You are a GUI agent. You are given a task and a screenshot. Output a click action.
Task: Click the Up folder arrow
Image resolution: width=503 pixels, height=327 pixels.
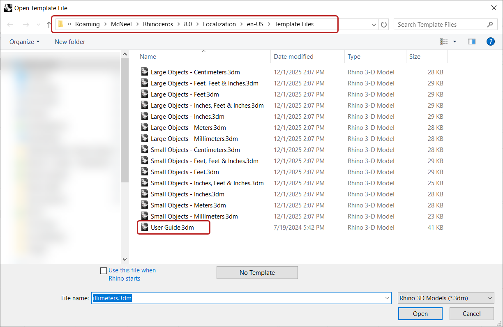click(49, 25)
